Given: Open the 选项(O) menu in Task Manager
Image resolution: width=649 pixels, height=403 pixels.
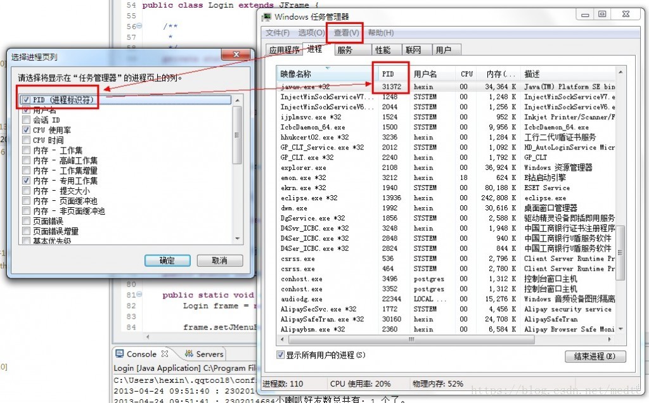Looking at the screenshot, I should [x=310, y=32].
